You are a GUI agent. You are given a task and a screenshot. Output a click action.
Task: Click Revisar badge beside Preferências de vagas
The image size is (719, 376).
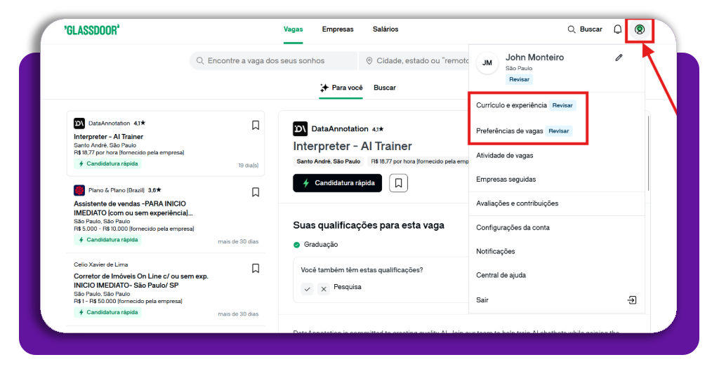[558, 131]
